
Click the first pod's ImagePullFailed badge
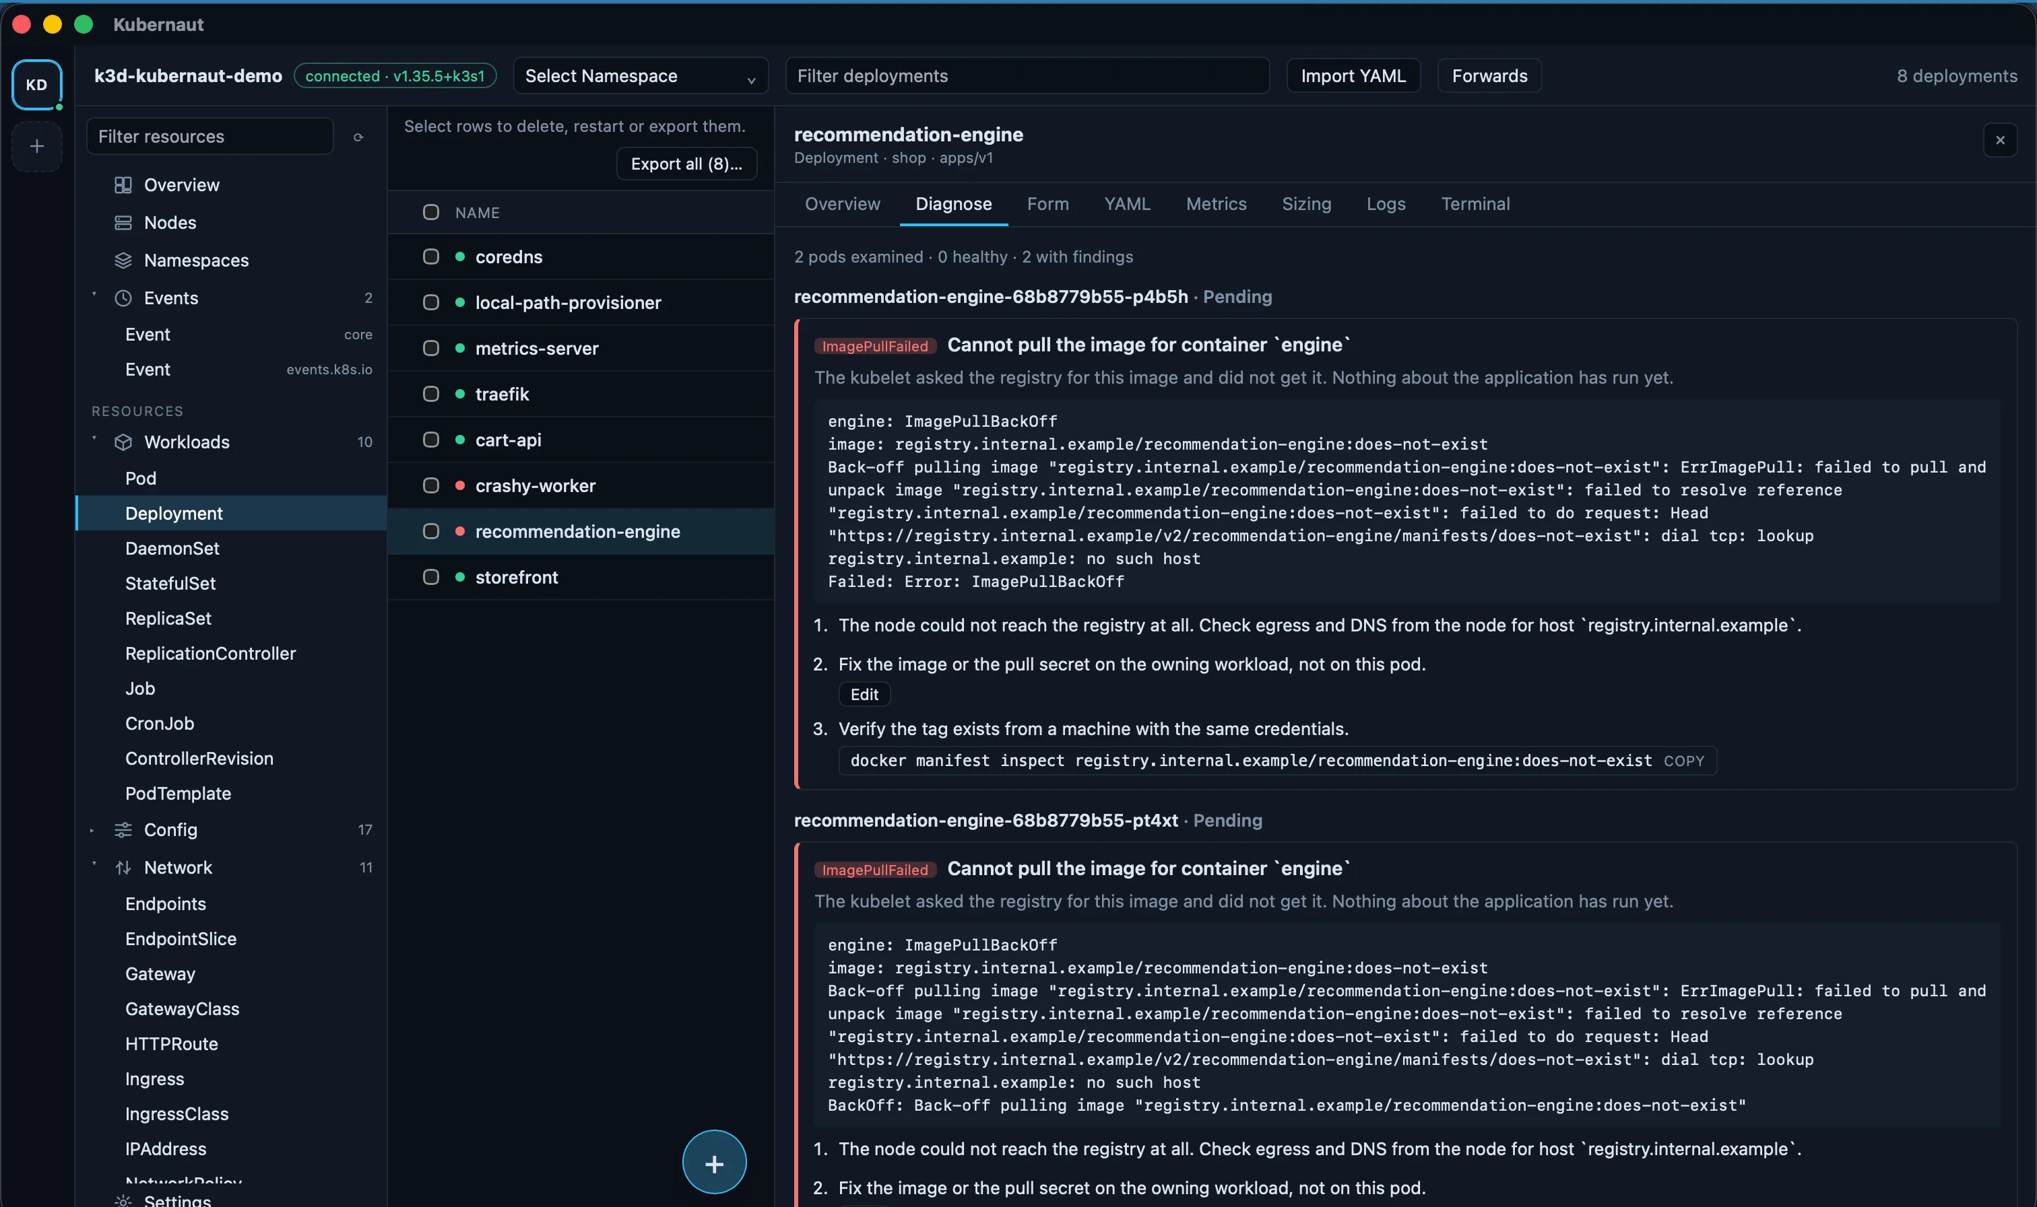(x=874, y=347)
